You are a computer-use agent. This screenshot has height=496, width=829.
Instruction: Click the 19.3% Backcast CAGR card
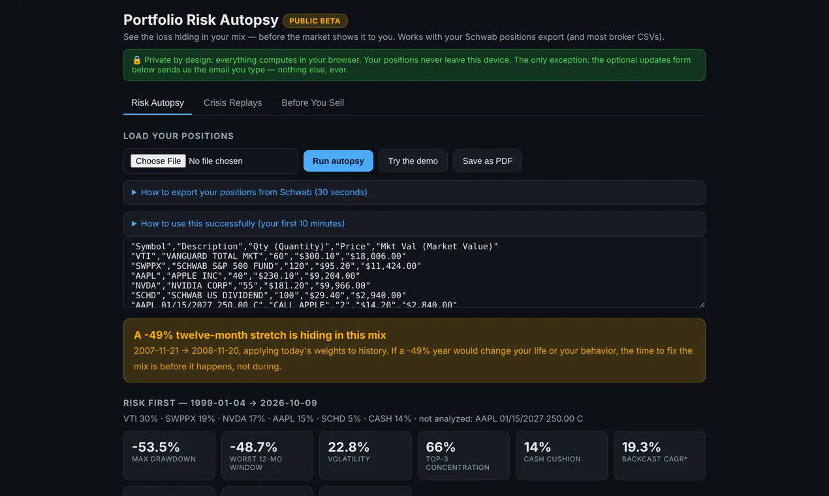click(659, 456)
